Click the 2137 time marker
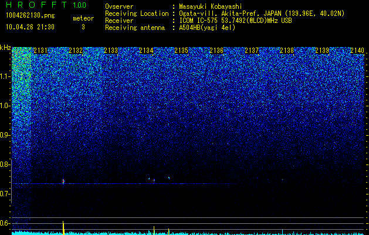 coord(252,51)
